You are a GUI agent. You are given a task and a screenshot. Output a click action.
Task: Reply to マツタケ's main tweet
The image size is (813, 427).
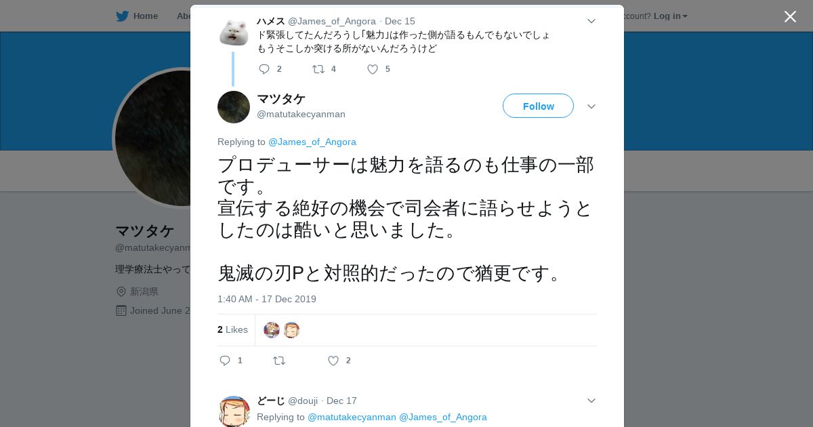225,361
